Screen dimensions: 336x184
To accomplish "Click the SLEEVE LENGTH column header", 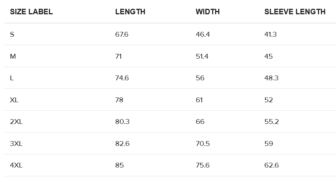I will click(x=295, y=12).
